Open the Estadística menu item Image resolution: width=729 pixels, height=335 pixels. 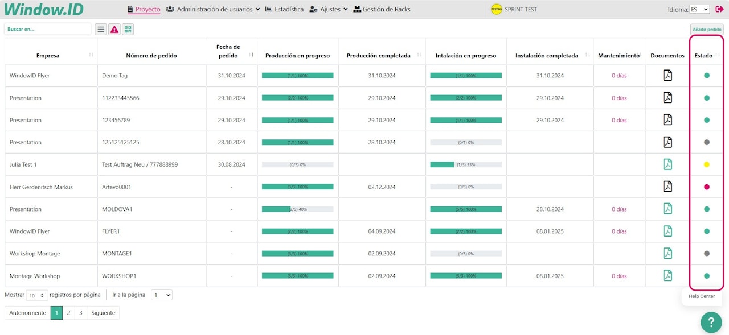(x=284, y=10)
